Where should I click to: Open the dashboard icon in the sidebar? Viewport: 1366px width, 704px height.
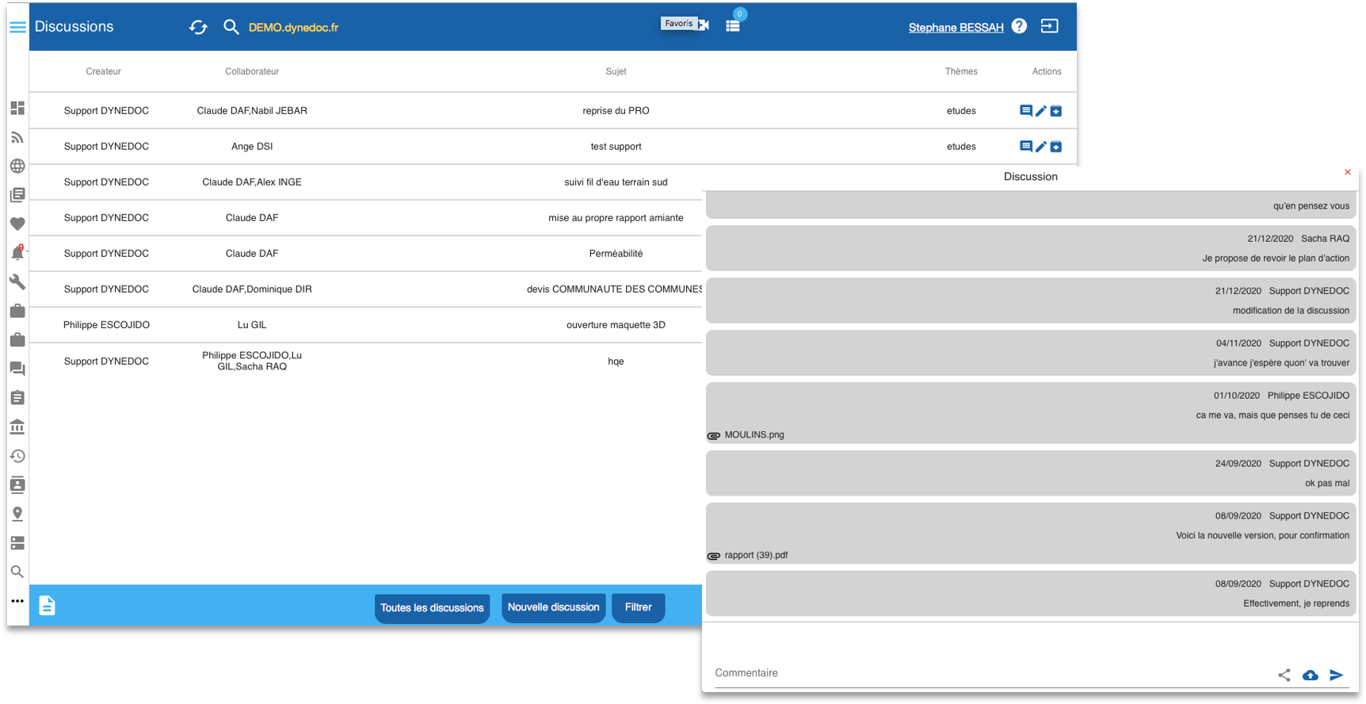pyautogui.click(x=17, y=108)
